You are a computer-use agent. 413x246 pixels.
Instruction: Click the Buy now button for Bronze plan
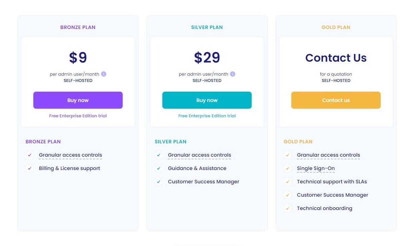pos(78,100)
